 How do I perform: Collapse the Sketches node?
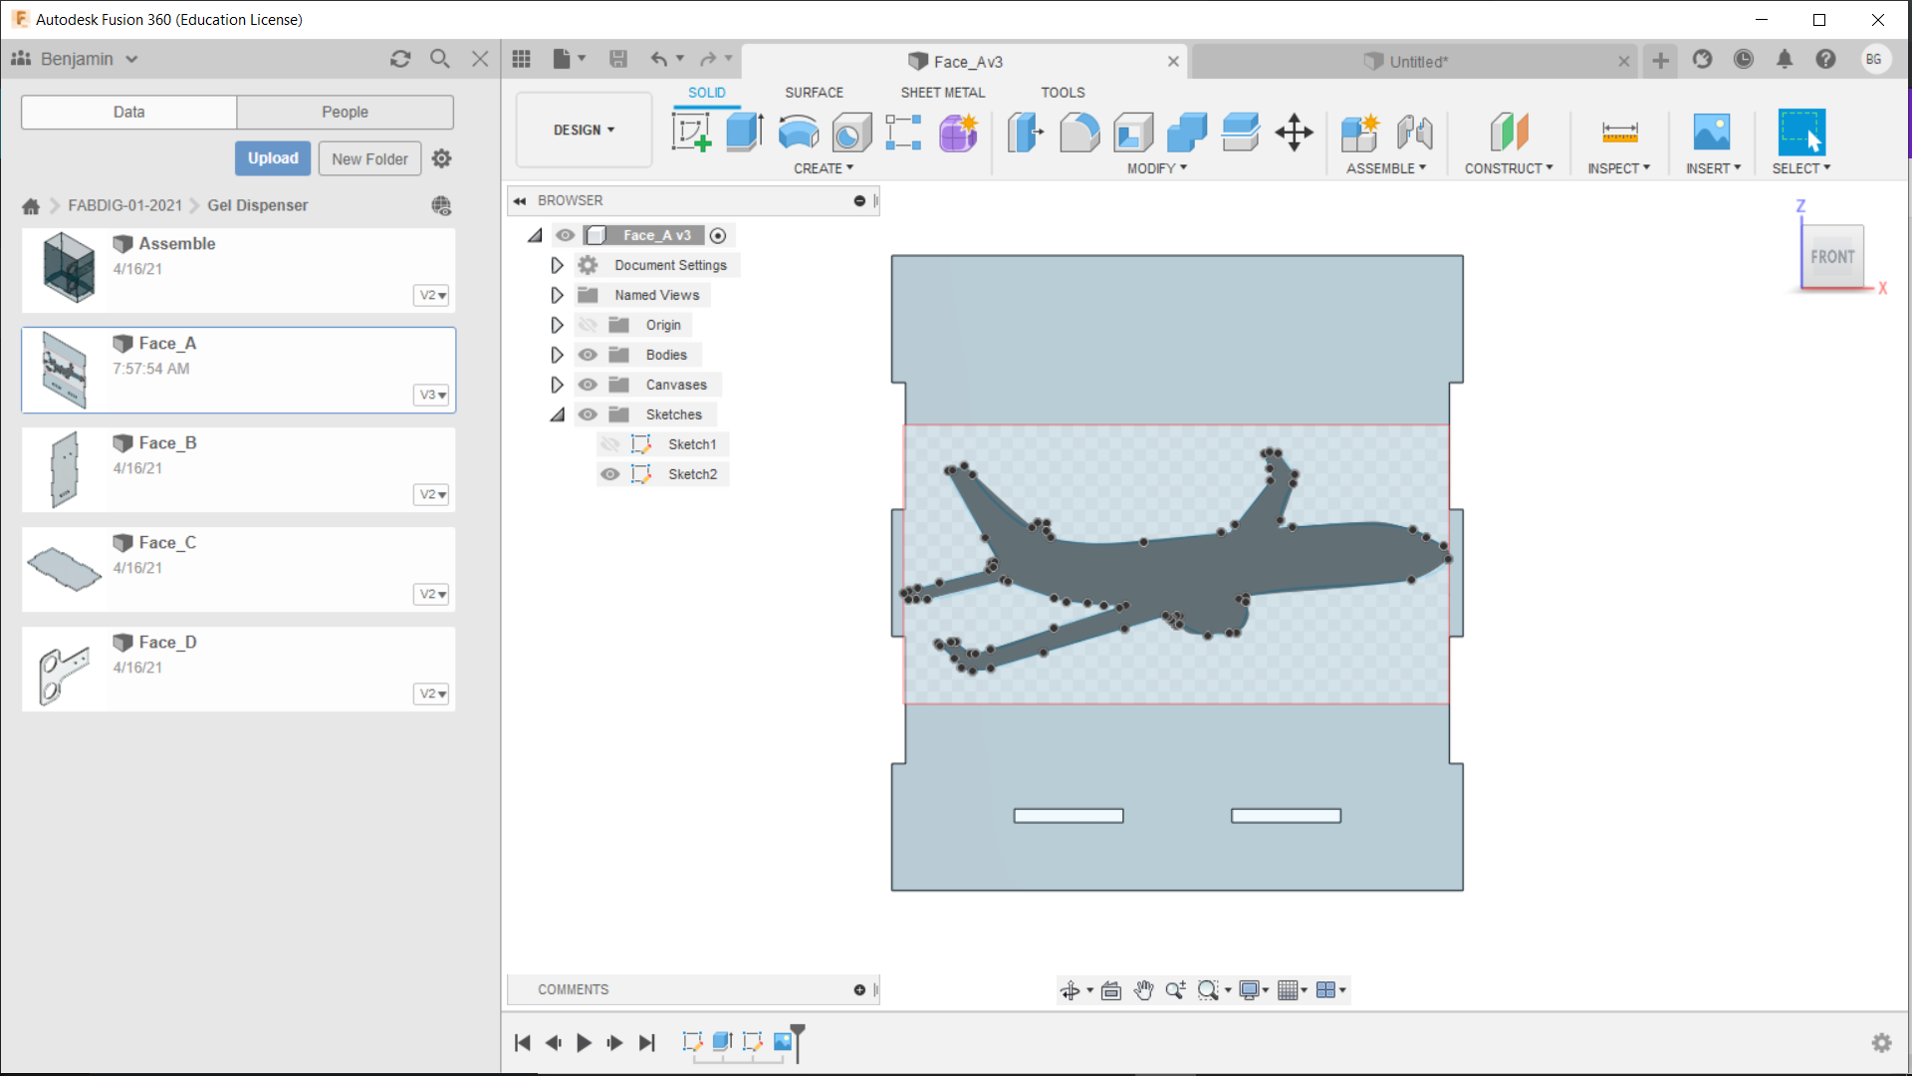click(x=558, y=414)
